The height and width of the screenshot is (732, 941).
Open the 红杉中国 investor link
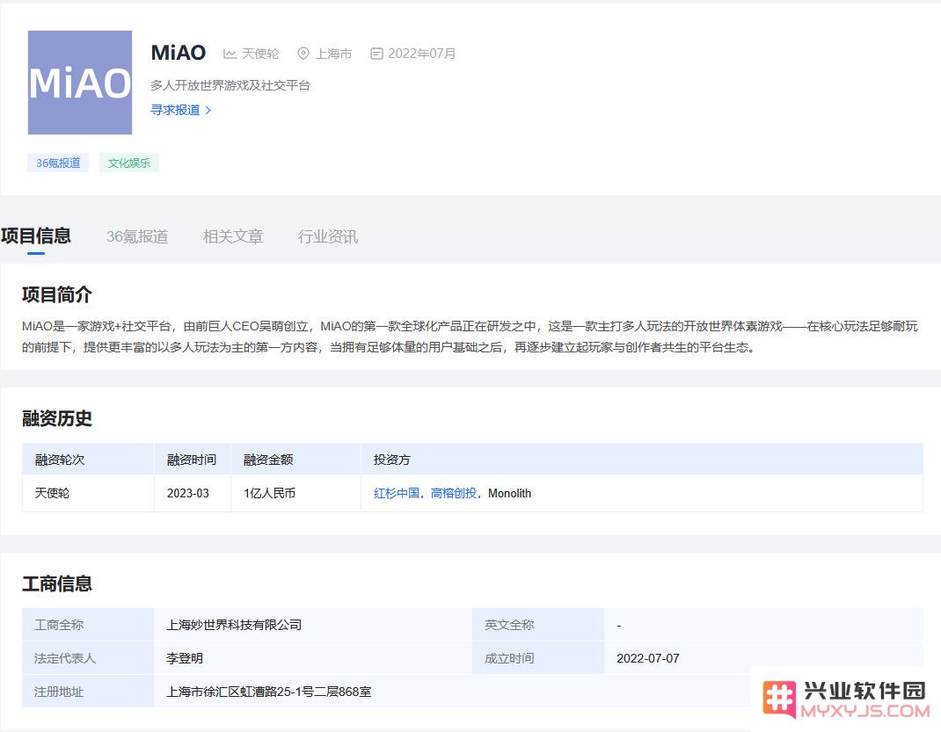(396, 493)
